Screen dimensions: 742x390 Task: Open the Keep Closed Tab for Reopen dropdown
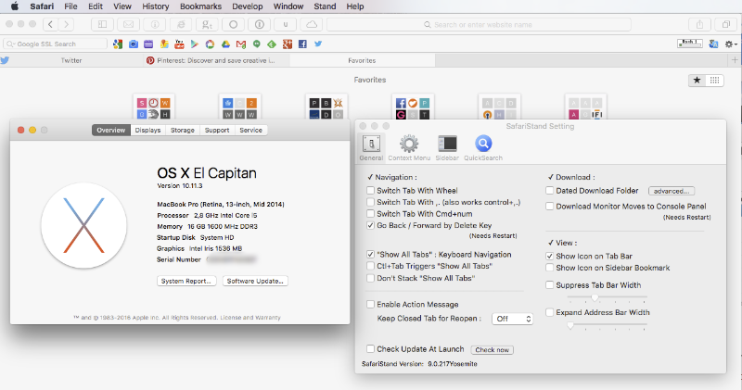pyautogui.click(x=513, y=319)
